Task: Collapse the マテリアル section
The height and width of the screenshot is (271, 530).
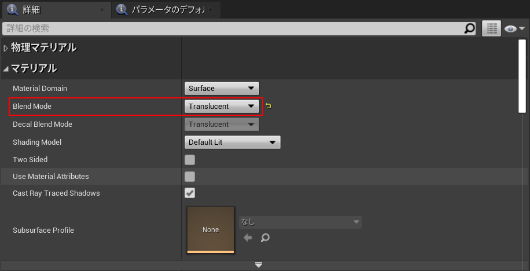Action: [5, 69]
